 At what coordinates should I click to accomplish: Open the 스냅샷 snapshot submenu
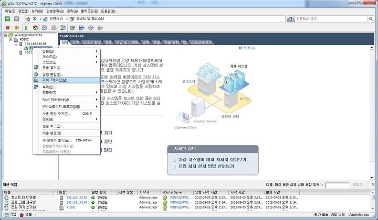[x=67, y=62]
